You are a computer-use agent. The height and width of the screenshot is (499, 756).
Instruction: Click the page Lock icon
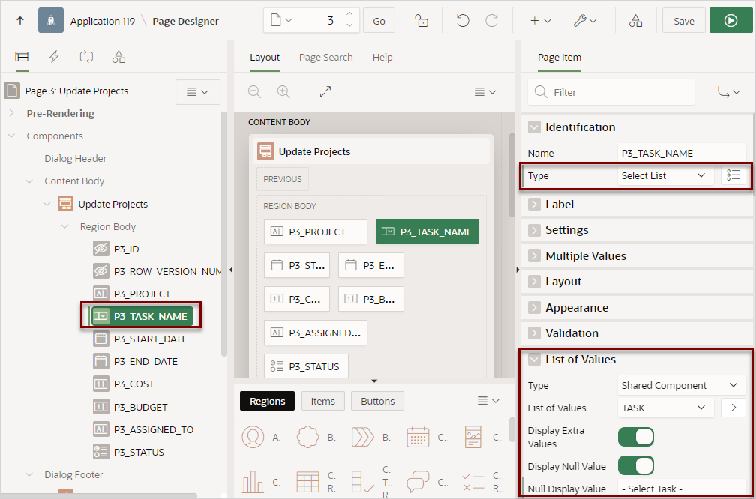(x=421, y=20)
